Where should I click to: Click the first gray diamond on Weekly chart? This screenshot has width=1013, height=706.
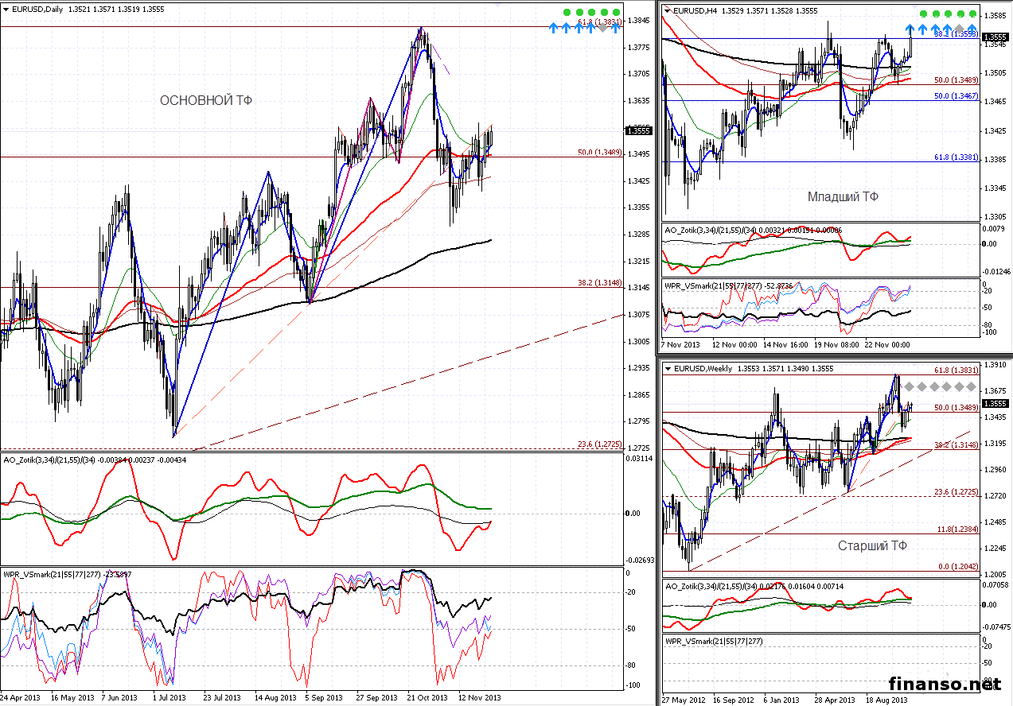pyautogui.click(x=910, y=386)
